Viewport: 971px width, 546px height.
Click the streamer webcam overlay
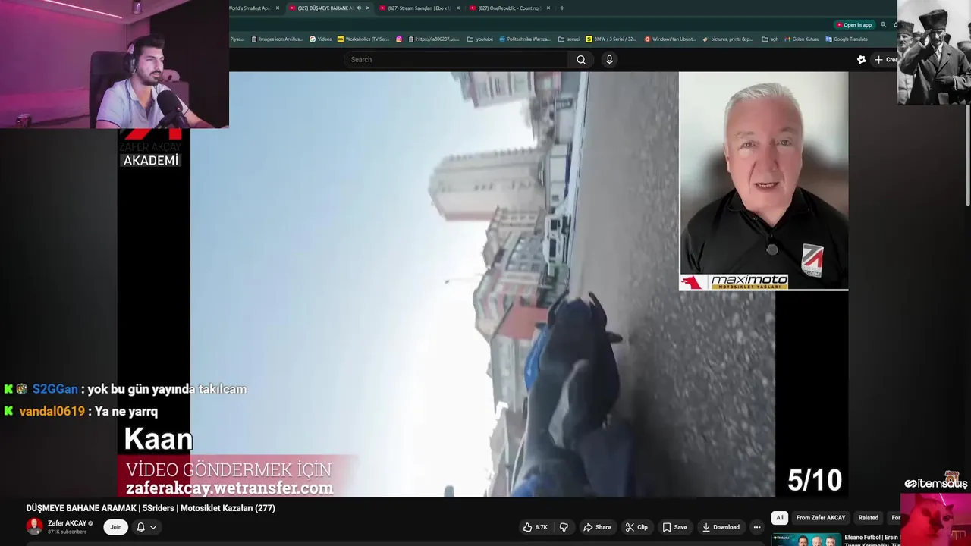(115, 64)
